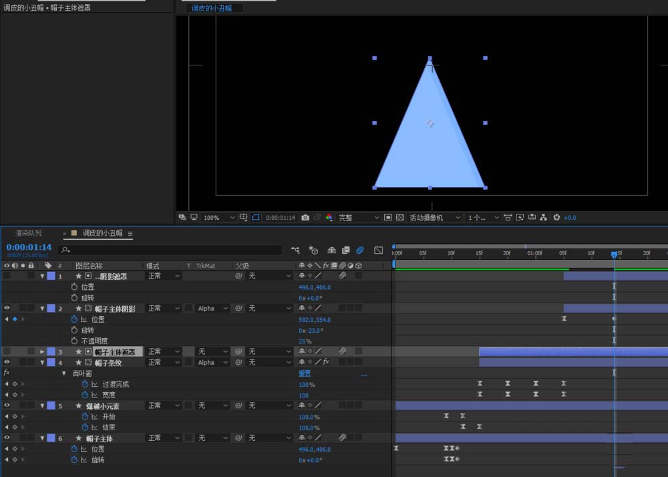Switch to the 渲染队列 tab
This screenshot has width=668, height=477.
[x=28, y=233]
